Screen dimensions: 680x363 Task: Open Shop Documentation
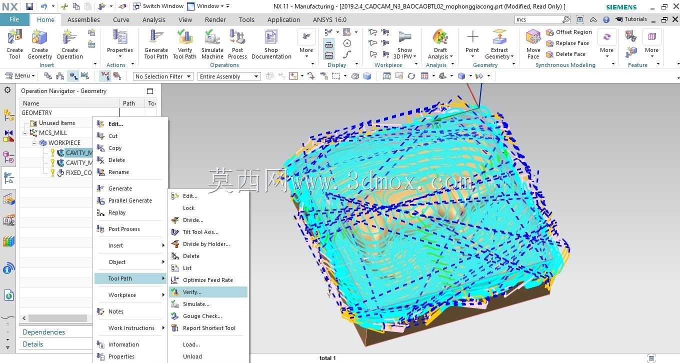point(271,44)
